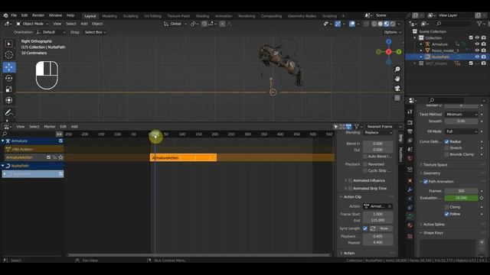This screenshot has width=490, height=275.
Task: Open the Nearest Frame snap dropdown
Action: click(384, 127)
